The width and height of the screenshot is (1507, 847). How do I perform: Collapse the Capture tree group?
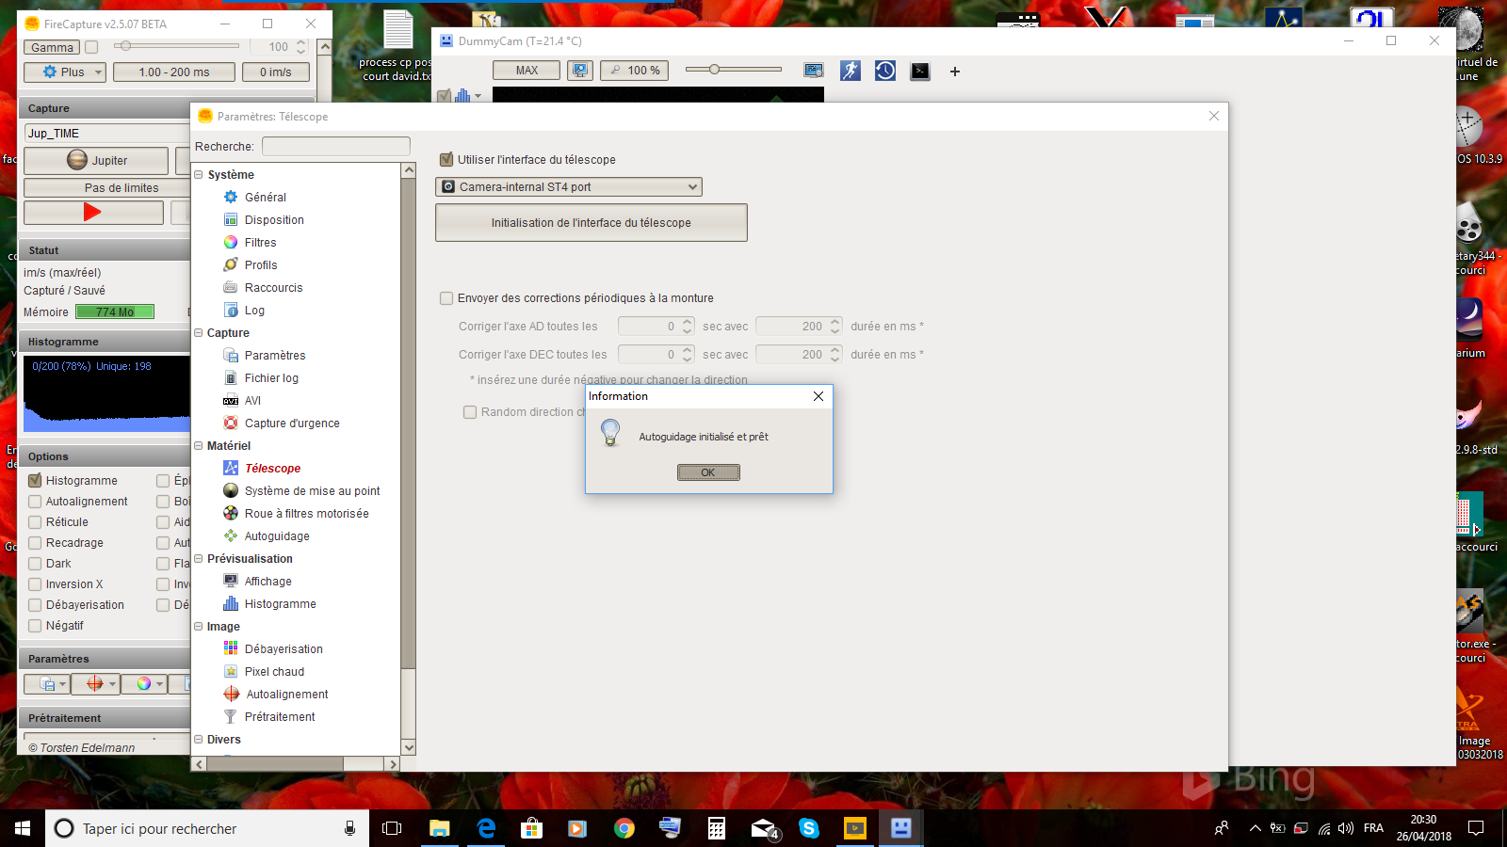tap(199, 333)
